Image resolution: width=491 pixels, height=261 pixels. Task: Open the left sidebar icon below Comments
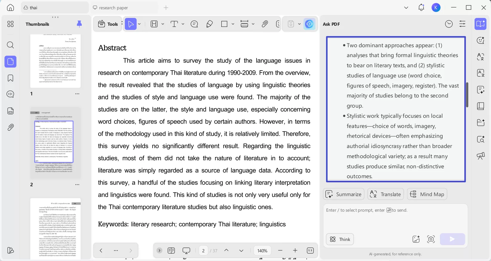click(10, 111)
